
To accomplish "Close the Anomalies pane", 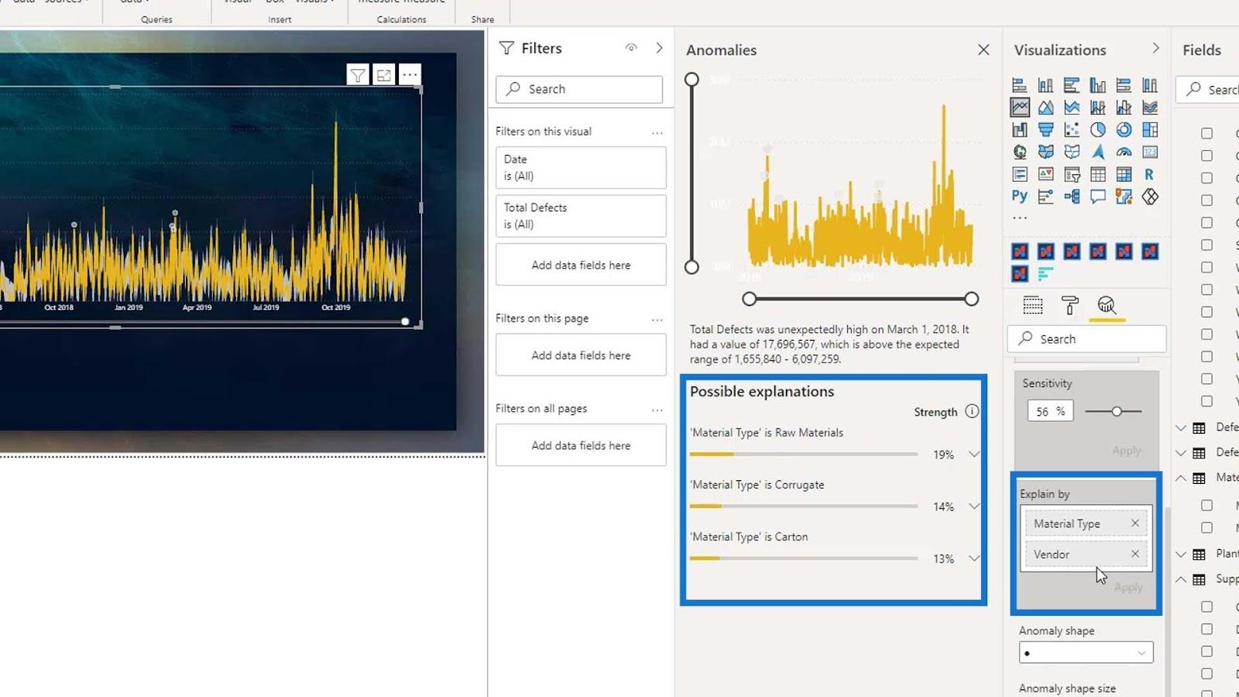I will pos(983,50).
